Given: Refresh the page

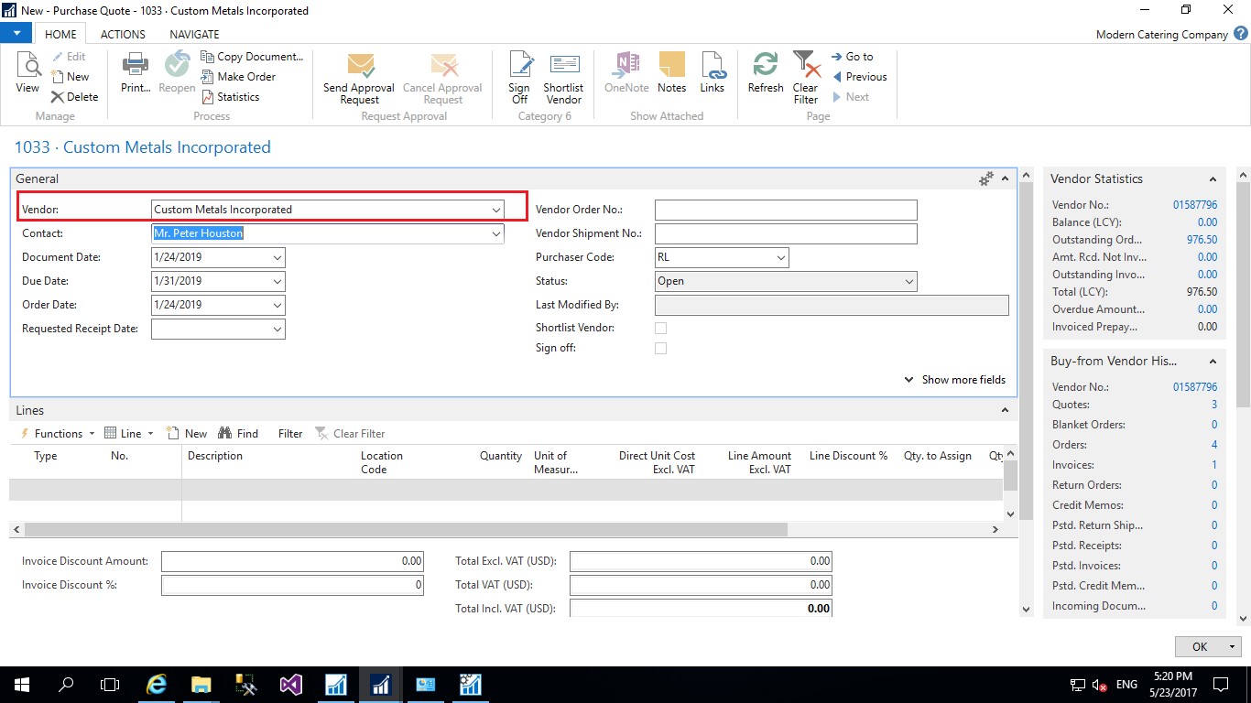Looking at the screenshot, I should [x=766, y=72].
